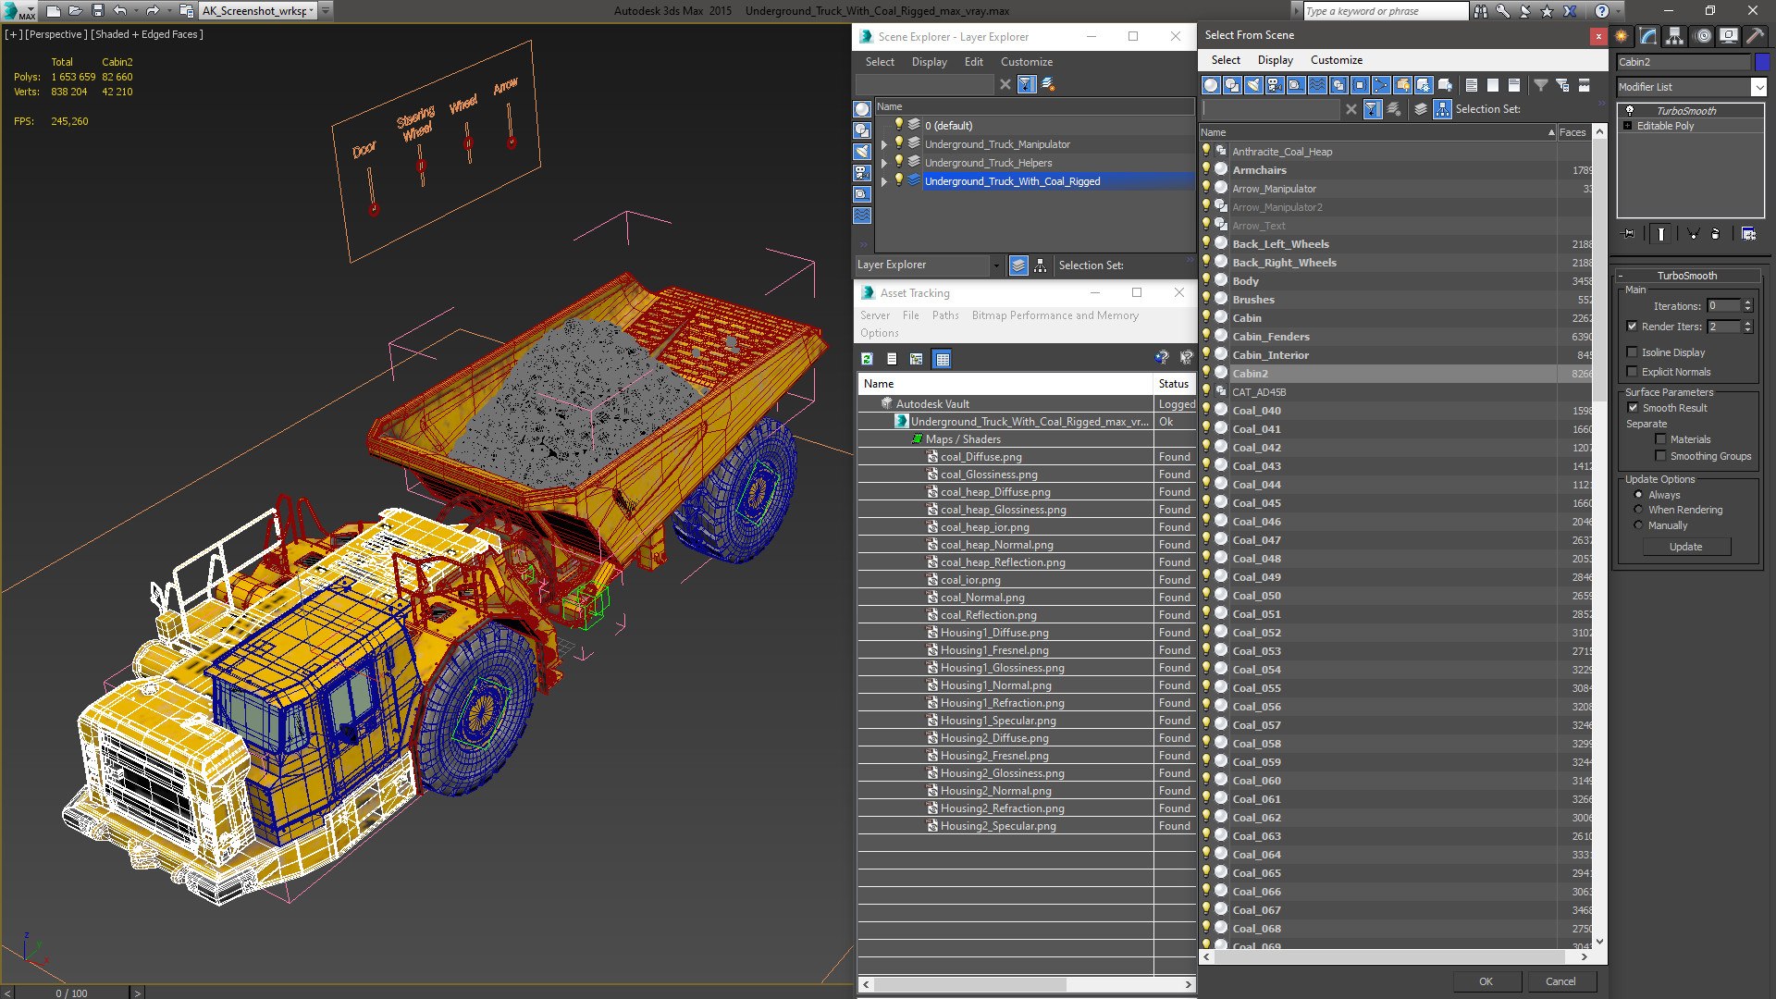Enable Explicit Normals checkbox
Screen dimensions: 1776x999
coord(1633,372)
